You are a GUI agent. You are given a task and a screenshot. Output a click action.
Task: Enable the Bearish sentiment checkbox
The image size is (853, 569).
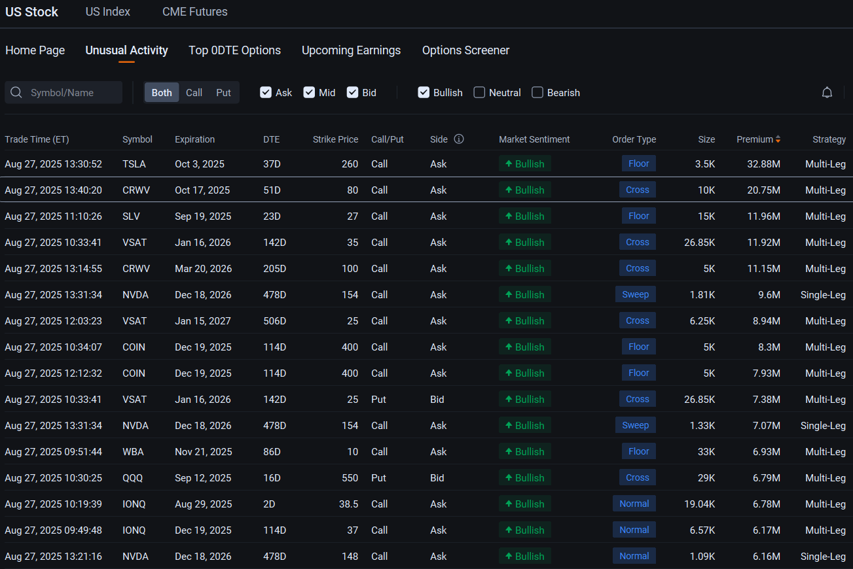click(x=537, y=92)
